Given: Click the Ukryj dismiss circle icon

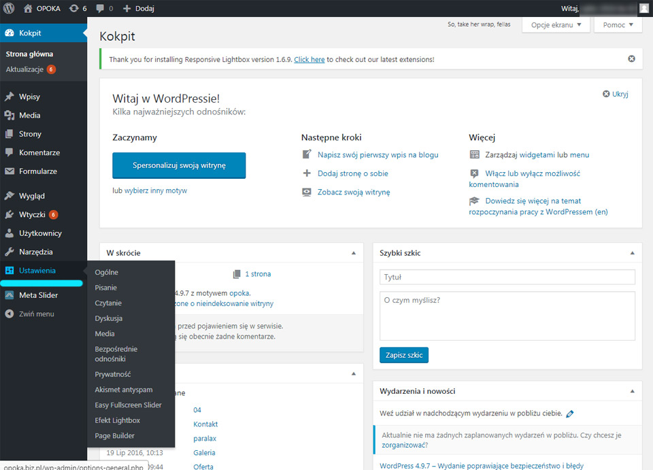Looking at the screenshot, I should [606, 94].
